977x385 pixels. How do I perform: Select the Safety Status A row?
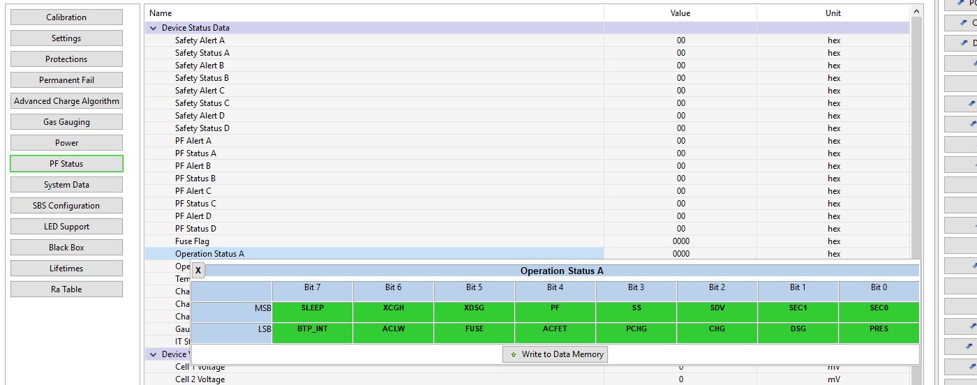pos(528,53)
